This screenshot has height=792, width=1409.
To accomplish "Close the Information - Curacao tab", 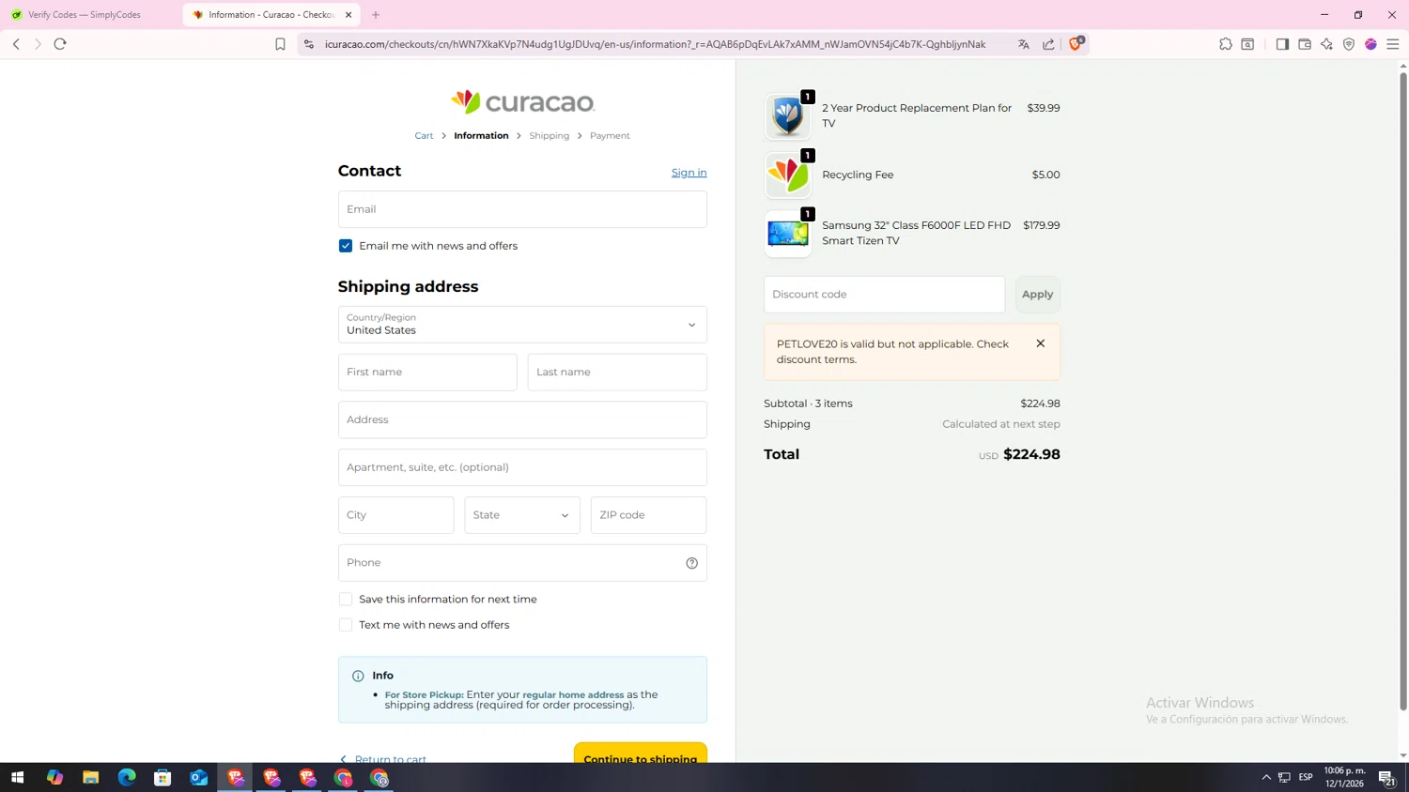I will click(x=348, y=15).
